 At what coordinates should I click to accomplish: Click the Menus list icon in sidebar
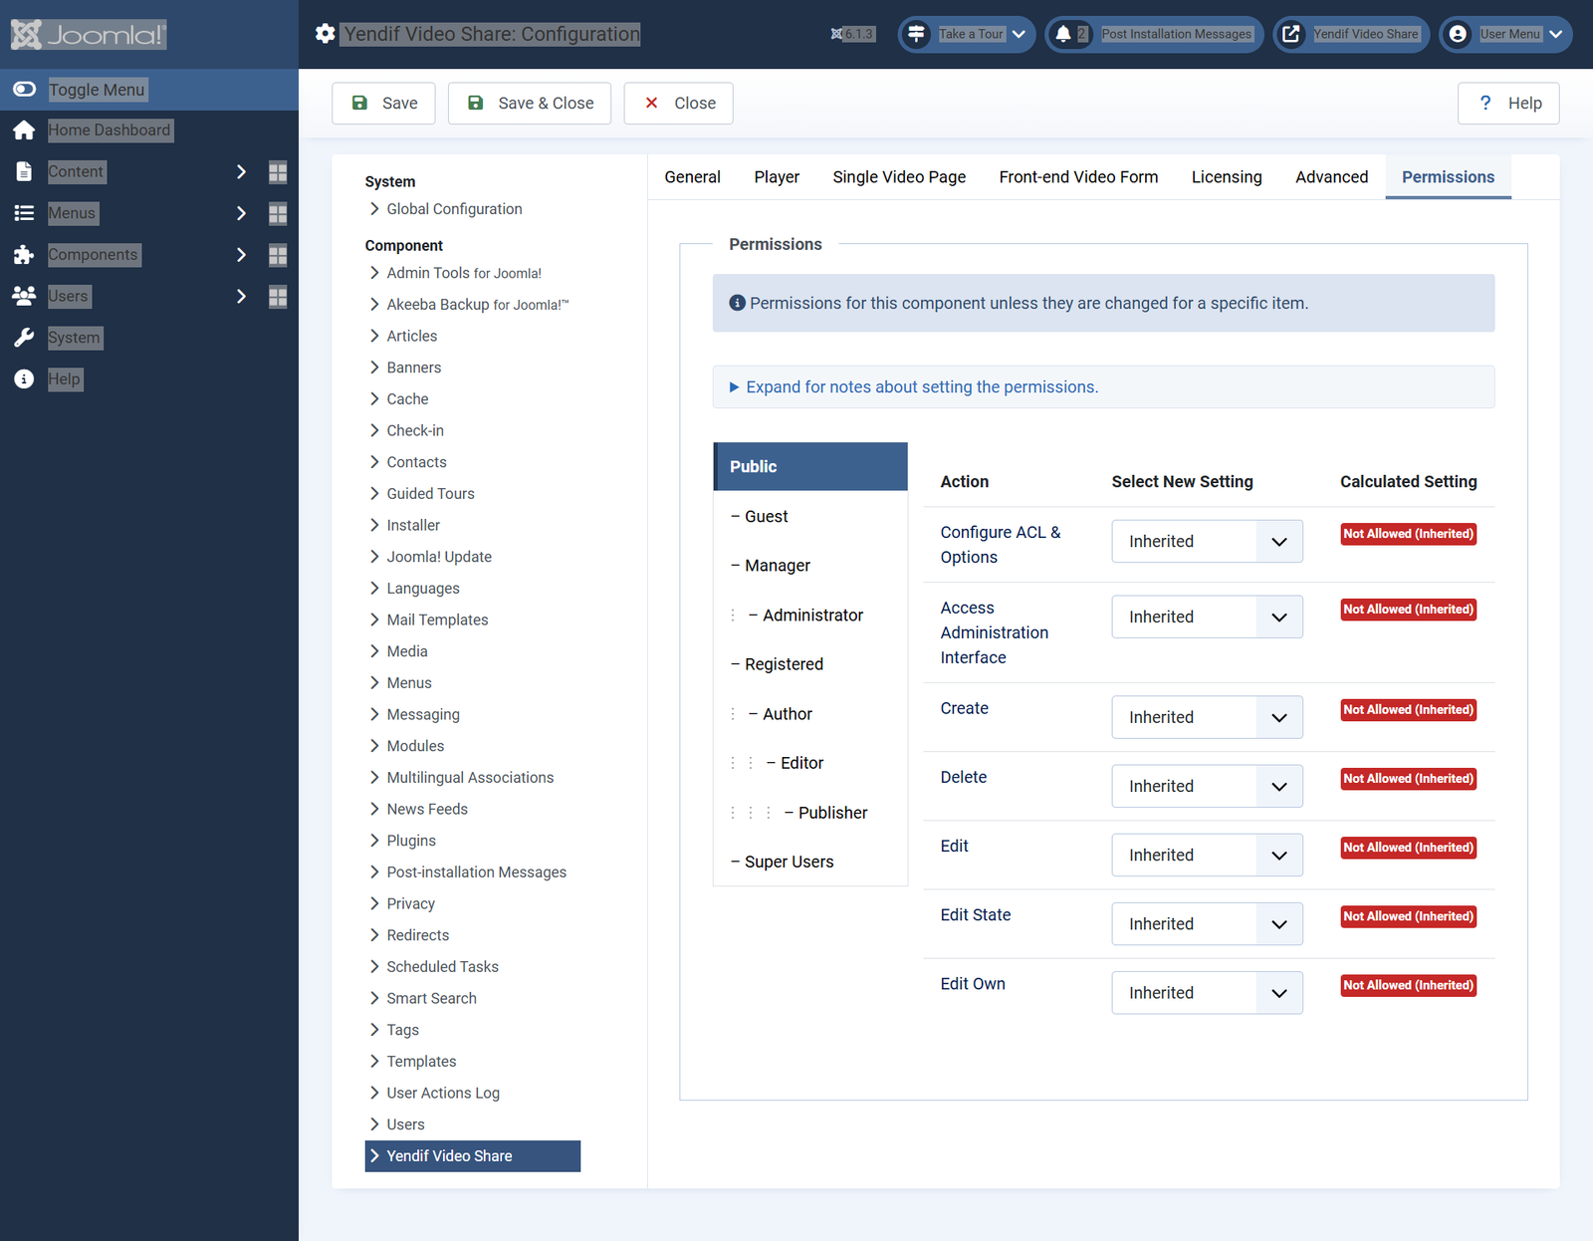point(24,213)
